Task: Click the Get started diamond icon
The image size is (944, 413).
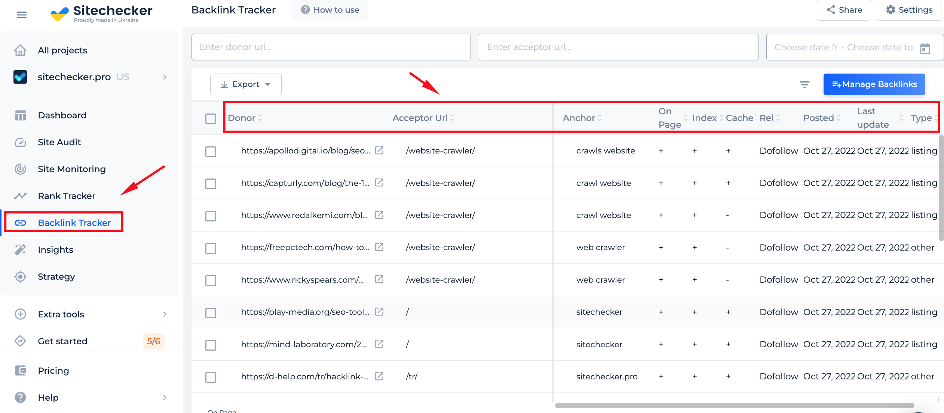Action: point(20,341)
